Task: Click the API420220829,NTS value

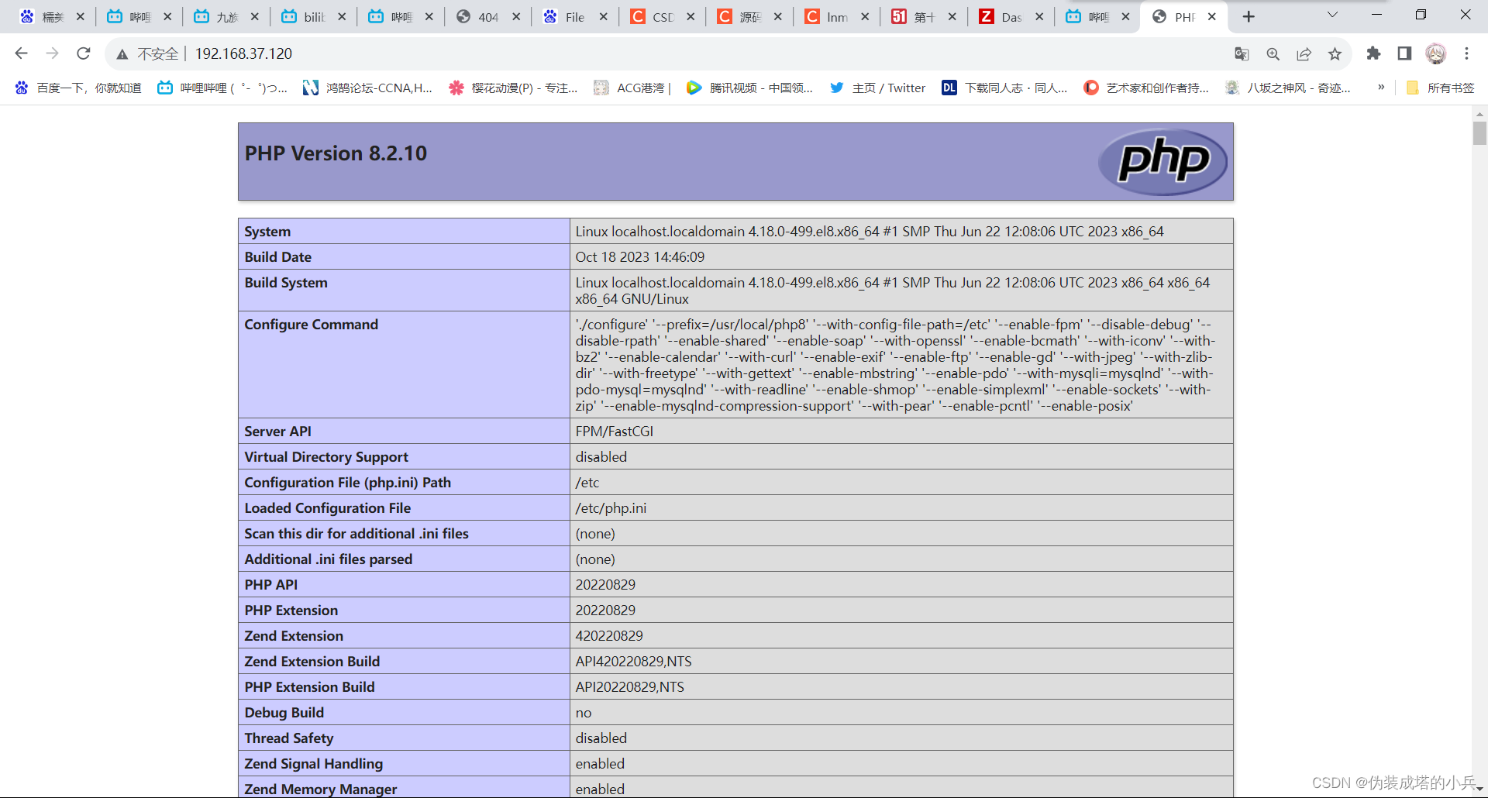Action: coord(633,662)
